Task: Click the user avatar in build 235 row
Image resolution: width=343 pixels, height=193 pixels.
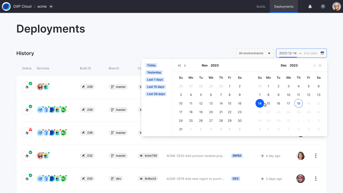Action: [x=301, y=179]
